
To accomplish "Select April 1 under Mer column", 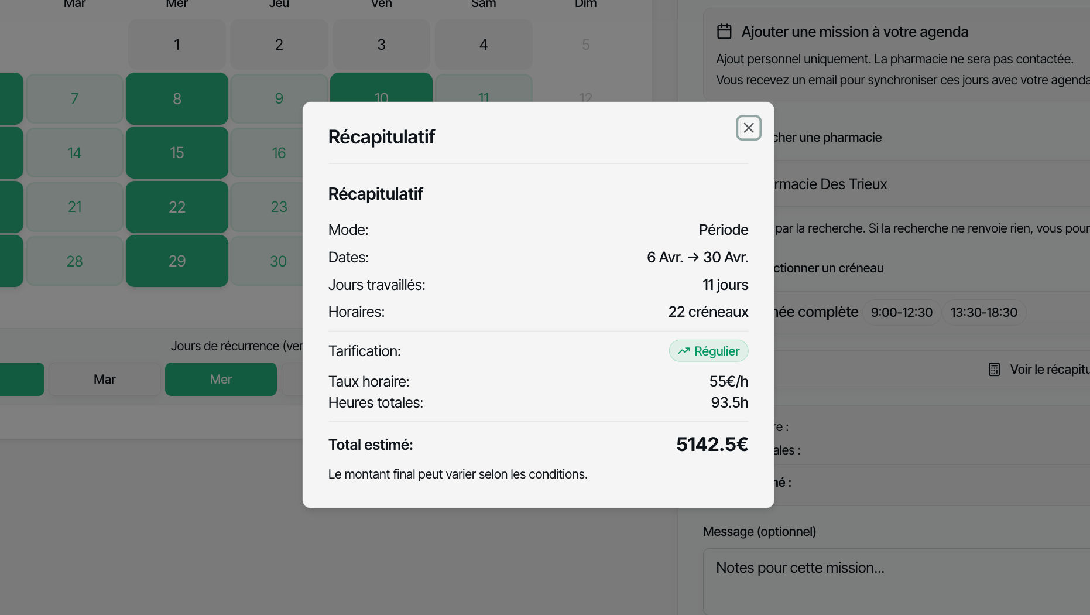I will coord(177,44).
